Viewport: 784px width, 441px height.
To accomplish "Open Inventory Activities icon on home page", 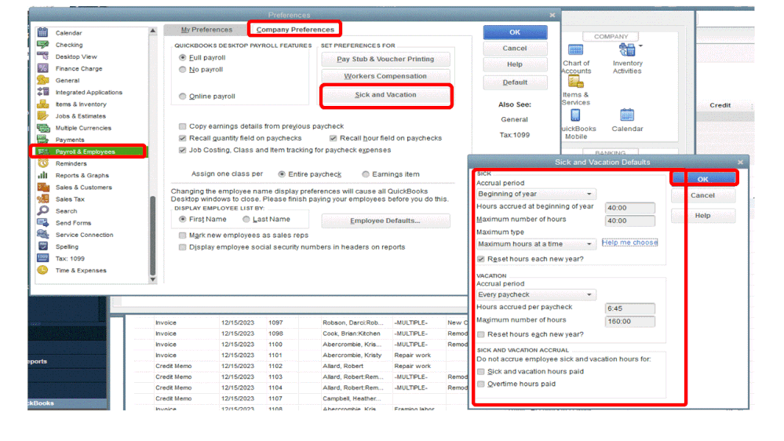I will pos(626,50).
